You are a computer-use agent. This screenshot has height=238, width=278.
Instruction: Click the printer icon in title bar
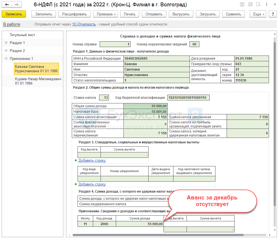tap(250, 4)
